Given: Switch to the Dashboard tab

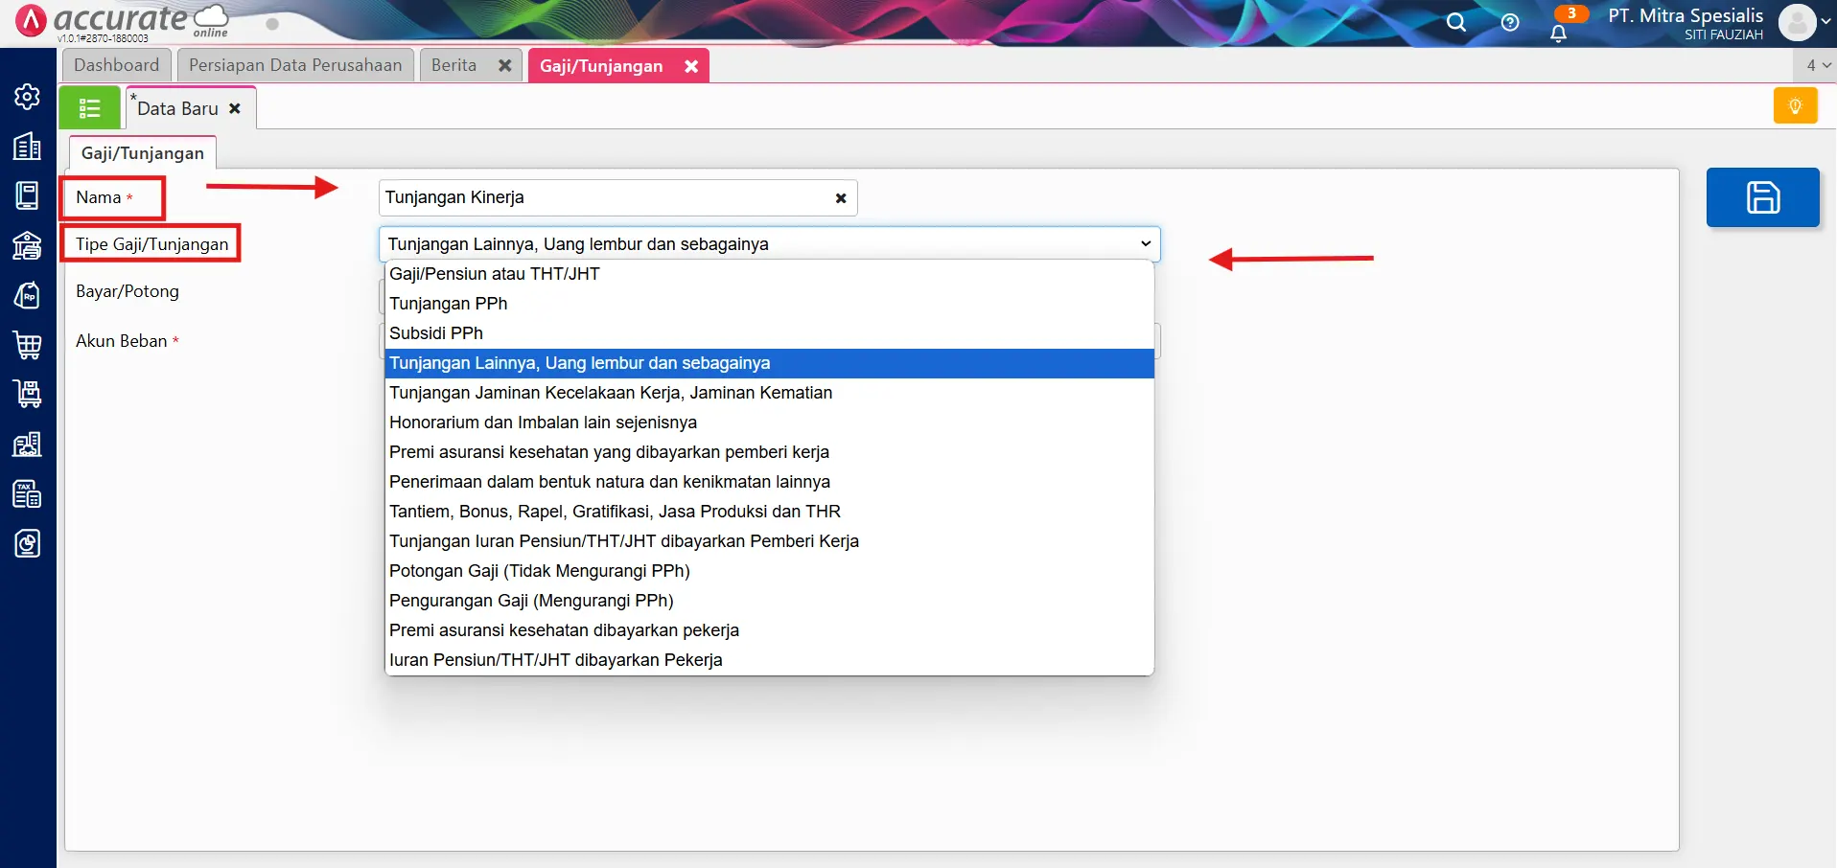Looking at the screenshot, I should (x=116, y=65).
